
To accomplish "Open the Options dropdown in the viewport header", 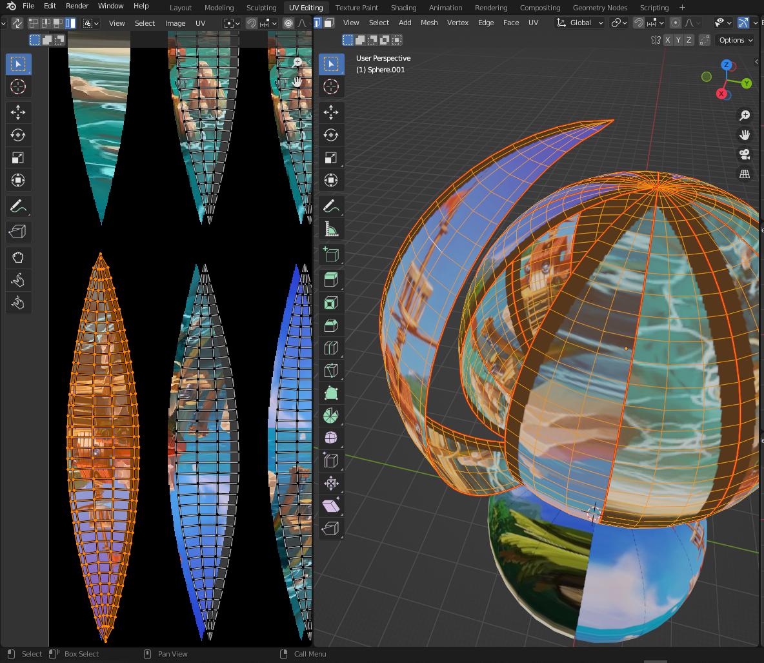I will (x=735, y=39).
